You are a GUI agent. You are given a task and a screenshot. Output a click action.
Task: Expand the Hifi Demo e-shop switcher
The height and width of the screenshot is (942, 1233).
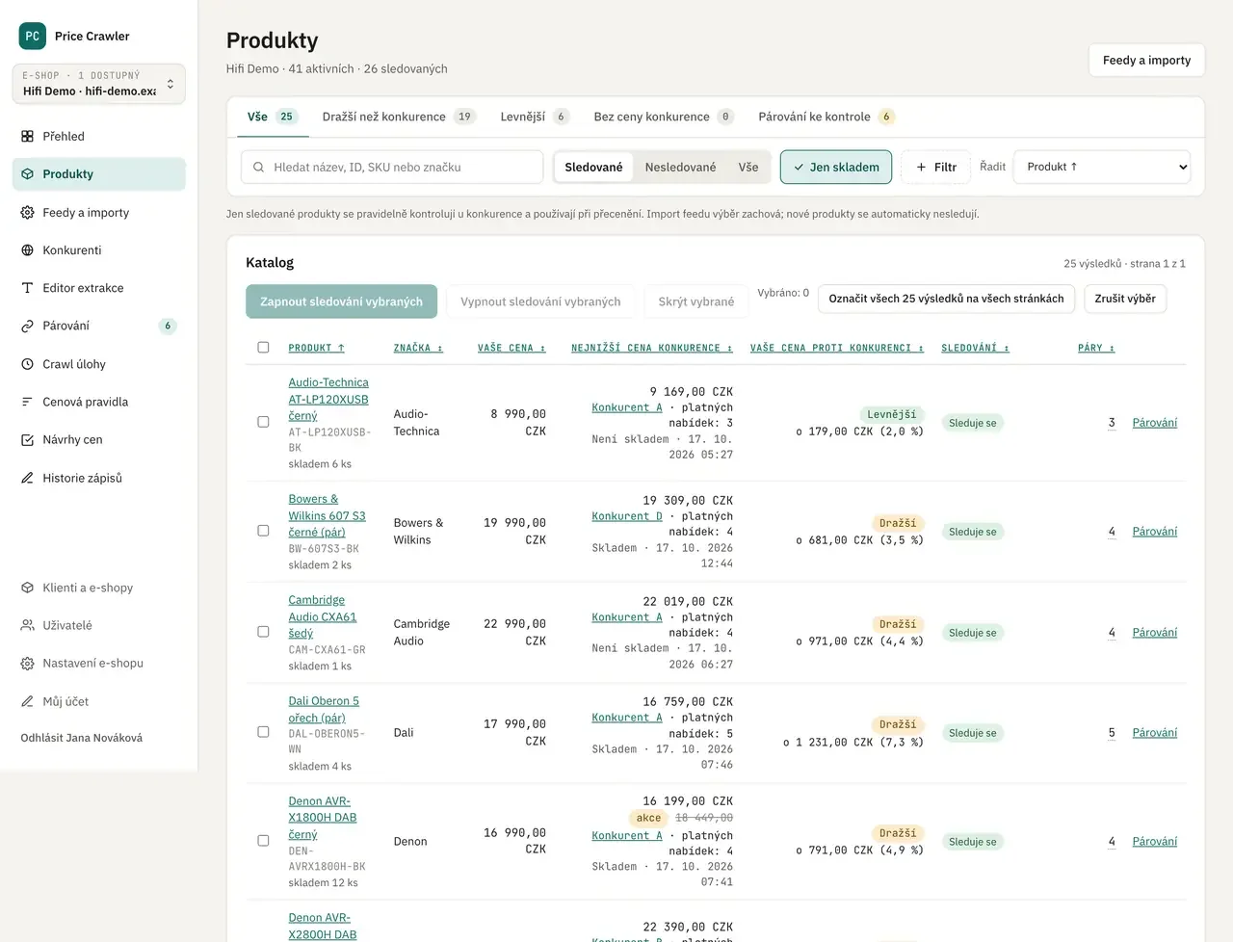[98, 84]
